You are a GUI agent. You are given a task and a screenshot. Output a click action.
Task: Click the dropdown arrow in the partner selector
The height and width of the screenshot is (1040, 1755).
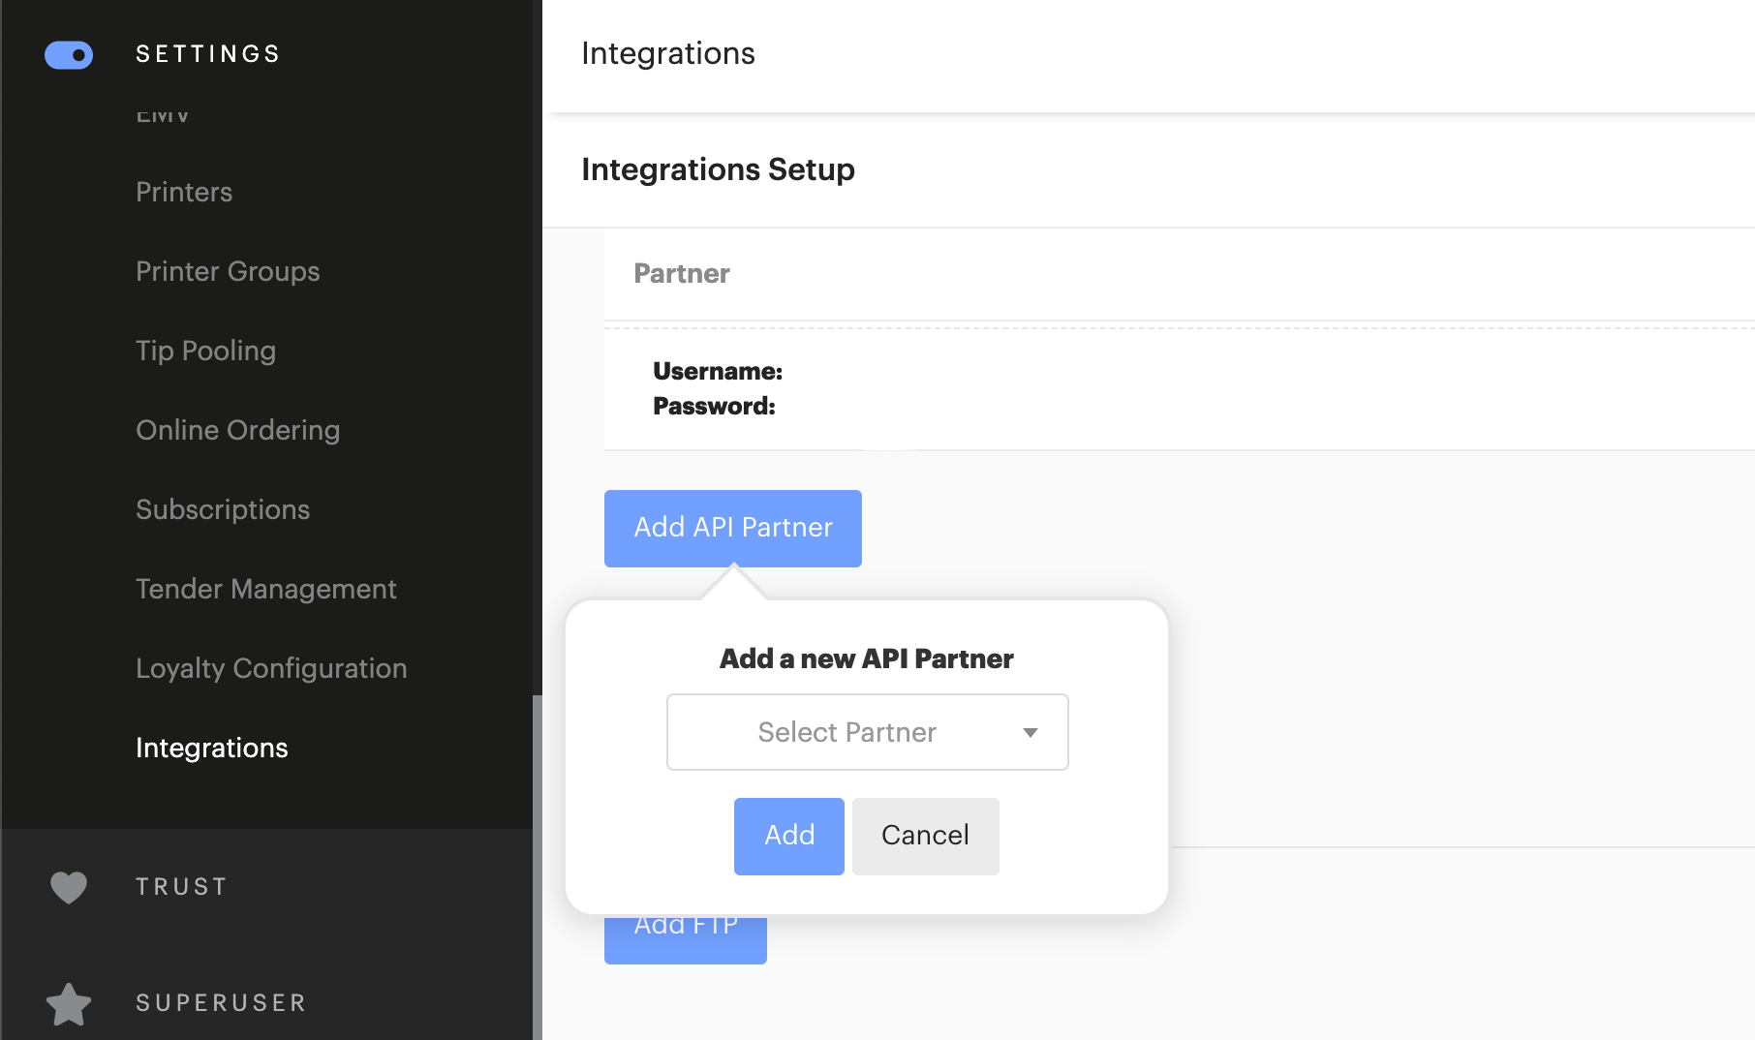coord(1030,733)
